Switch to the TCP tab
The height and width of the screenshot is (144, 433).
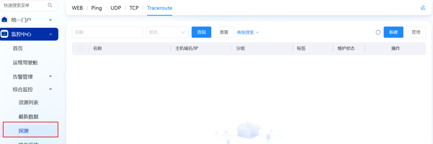pos(134,8)
